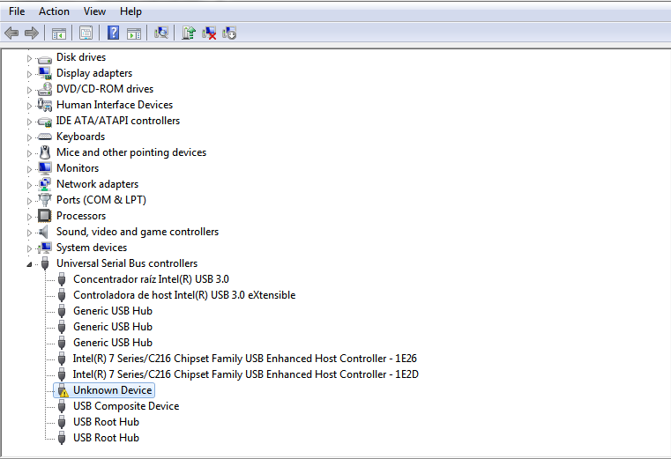The image size is (671, 459).
Task: Expand Ports (COM & LPT) node
Action: point(29,201)
